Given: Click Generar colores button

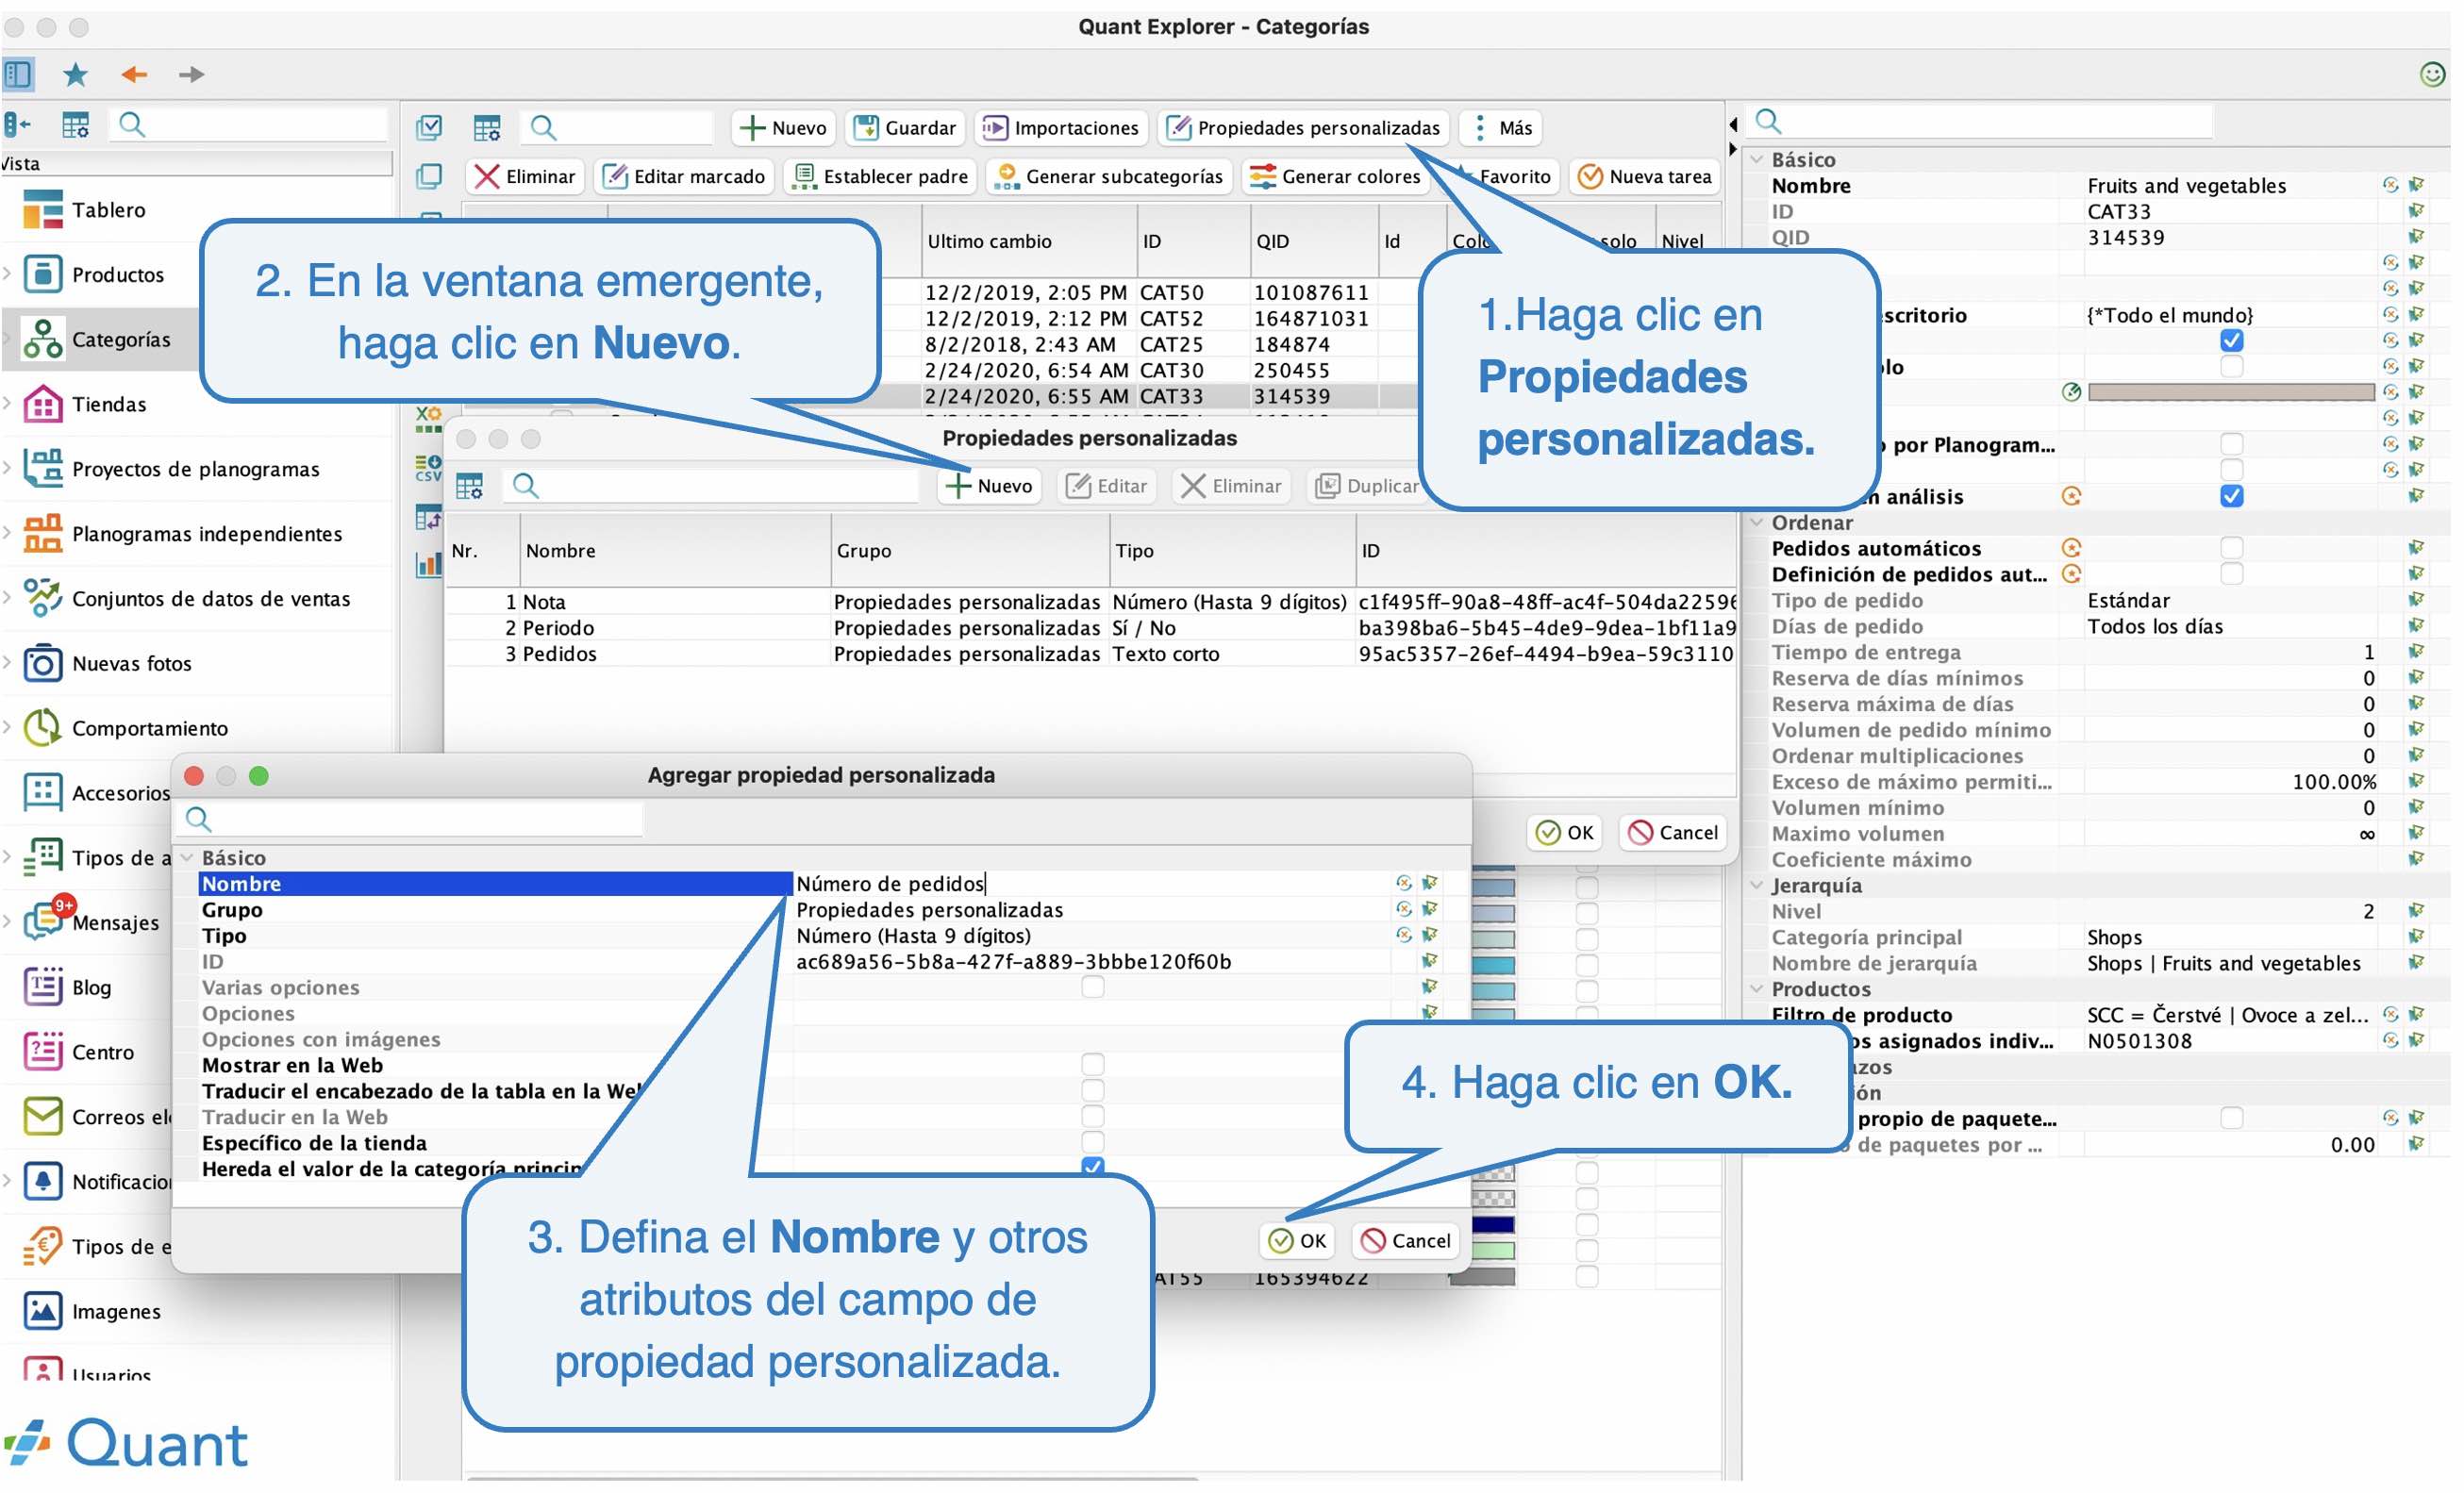Looking at the screenshot, I should click(x=1336, y=177).
